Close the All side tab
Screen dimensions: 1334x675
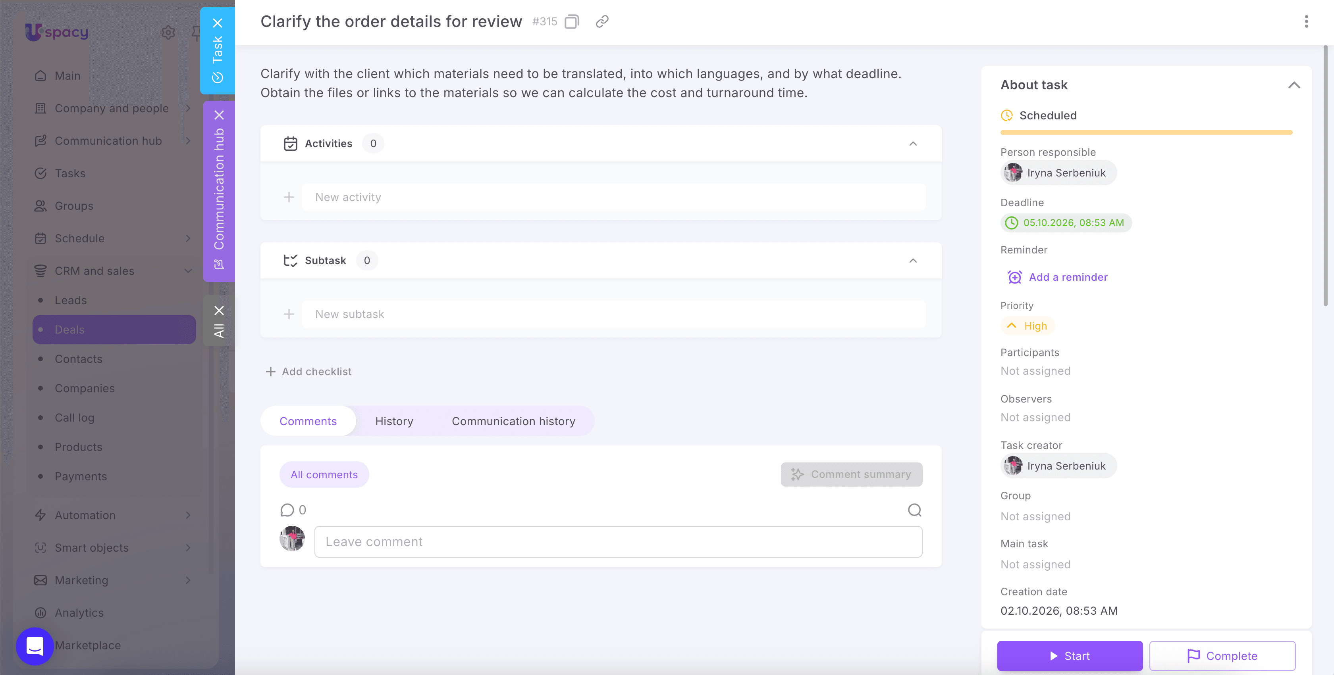point(219,311)
